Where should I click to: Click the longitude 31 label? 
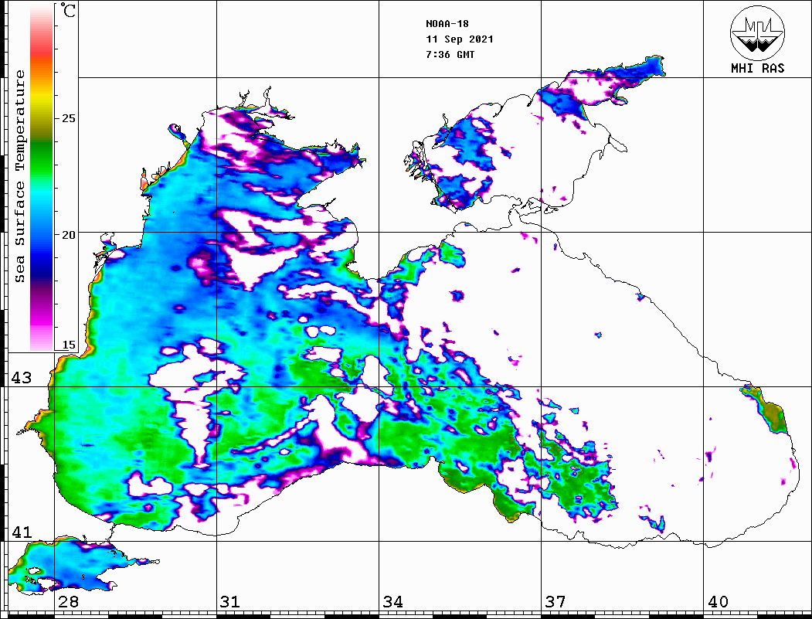229,602
